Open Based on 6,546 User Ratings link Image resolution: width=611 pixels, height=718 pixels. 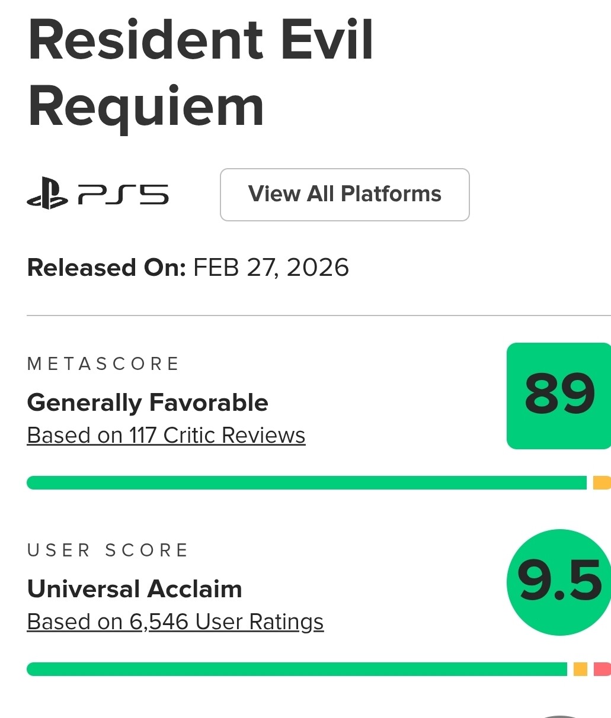tap(175, 622)
